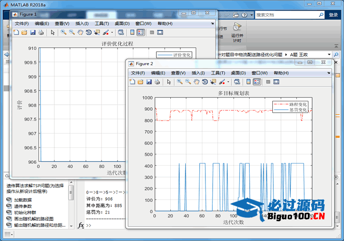Click the Data Cursor tool in Figure 2

213,82
